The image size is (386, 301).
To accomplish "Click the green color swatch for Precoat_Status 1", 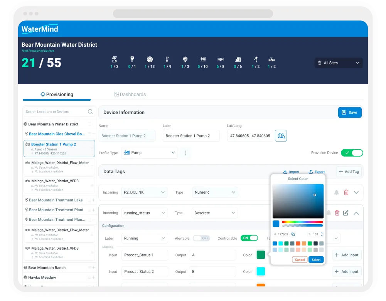I will (x=261, y=255).
